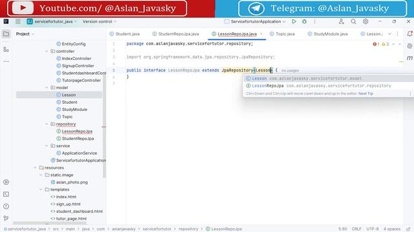Choose Lesson model completion suggestion
The image size is (414, 232).
point(328,79)
